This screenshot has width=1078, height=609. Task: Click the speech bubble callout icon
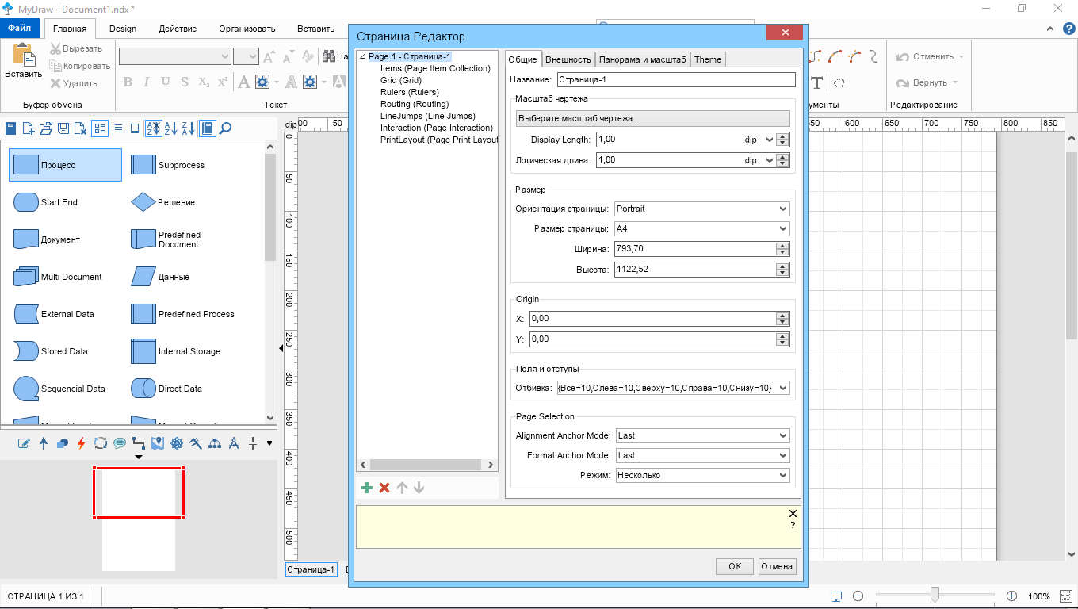tap(120, 443)
